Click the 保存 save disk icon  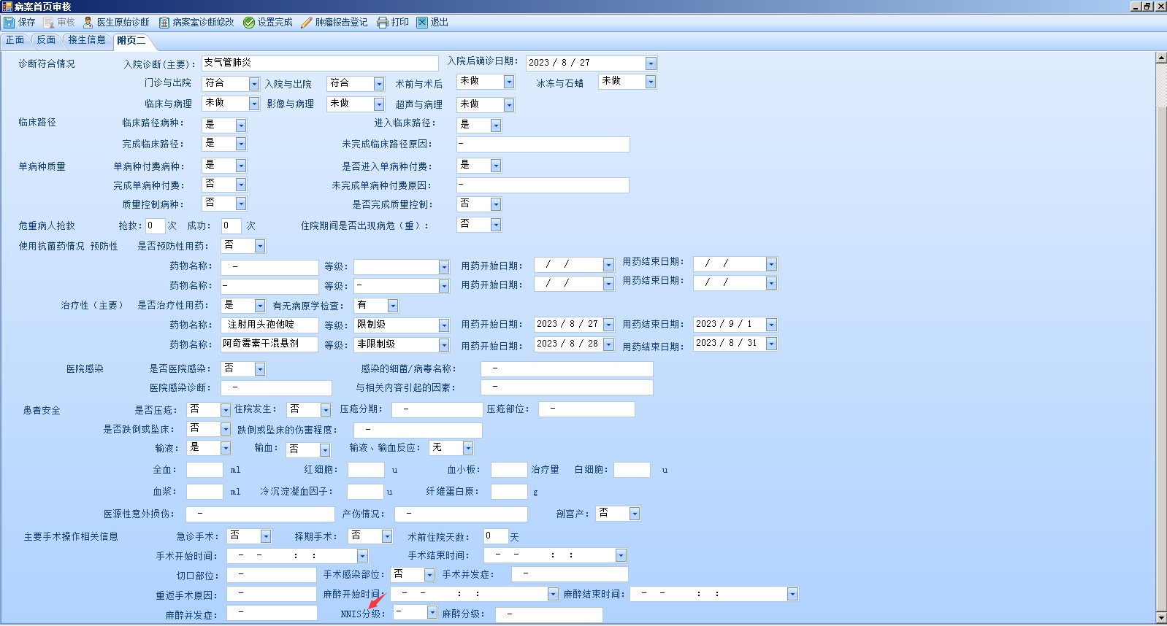9,23
